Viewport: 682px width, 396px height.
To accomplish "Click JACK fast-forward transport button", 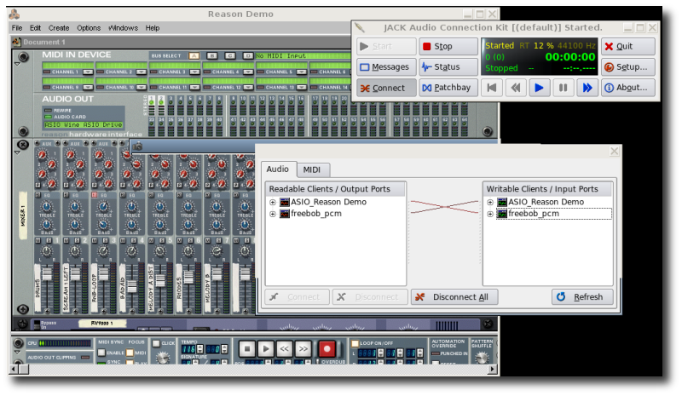I will pyautogui.click(x=586, y=87).
